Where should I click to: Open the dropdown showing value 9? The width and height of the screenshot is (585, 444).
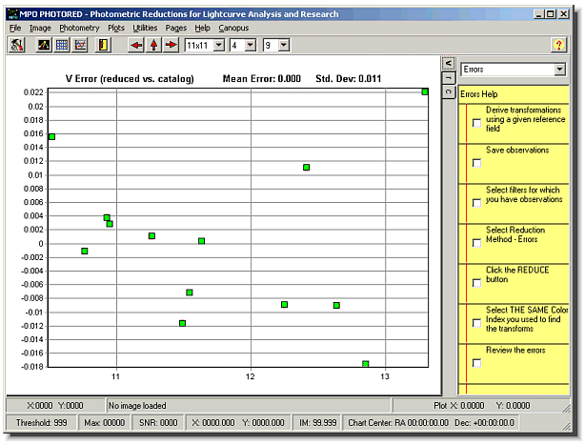[284, 45]
